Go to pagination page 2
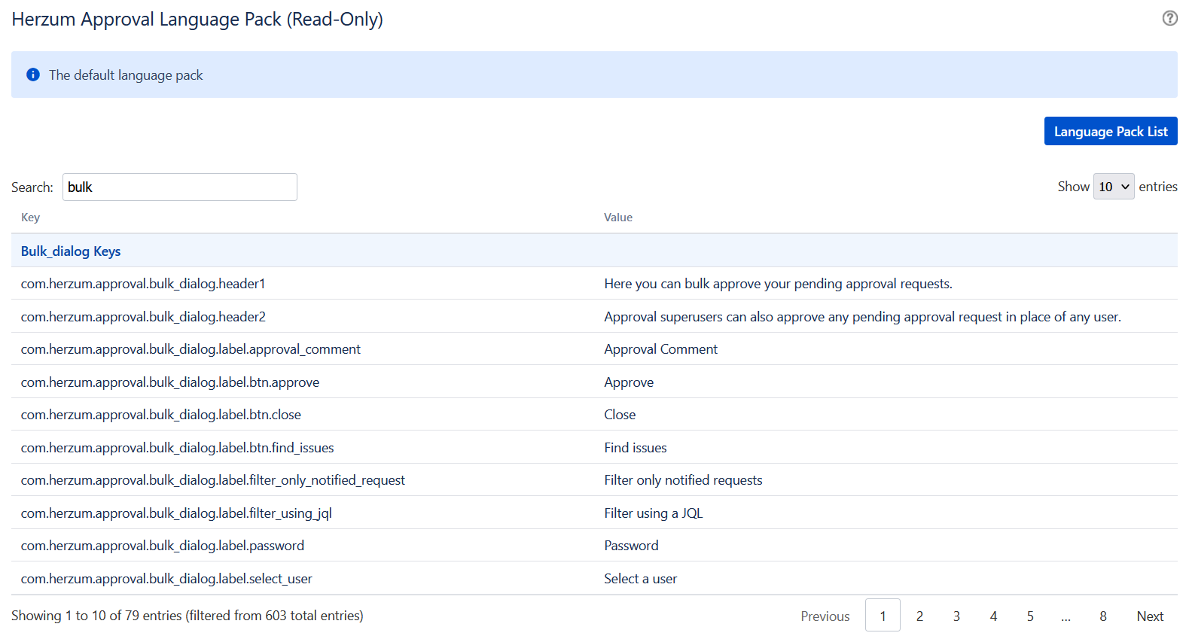The image size is (1189, 636). click(919, 616)
